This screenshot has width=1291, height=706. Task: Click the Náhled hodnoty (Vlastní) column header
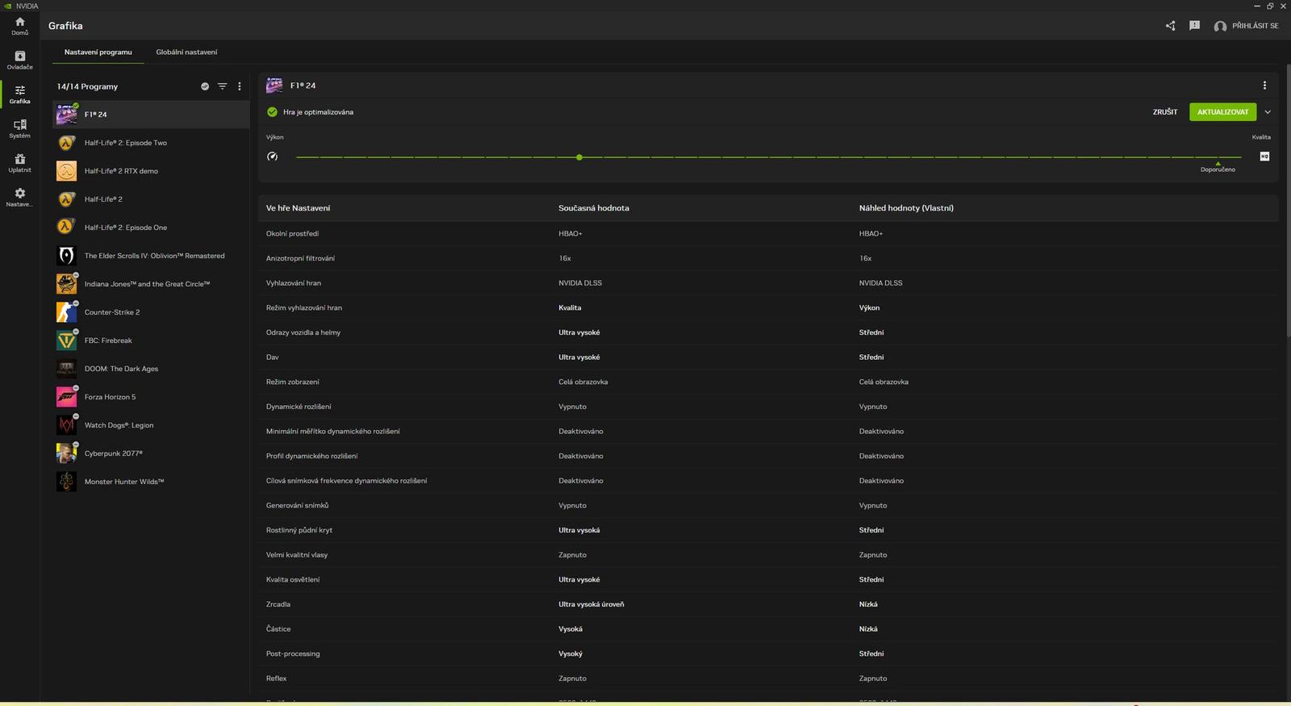906,208
